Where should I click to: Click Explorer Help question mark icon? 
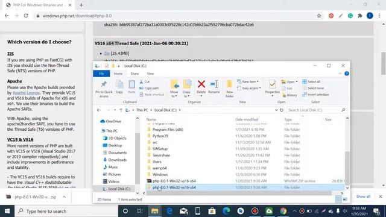tap(347, 74)
